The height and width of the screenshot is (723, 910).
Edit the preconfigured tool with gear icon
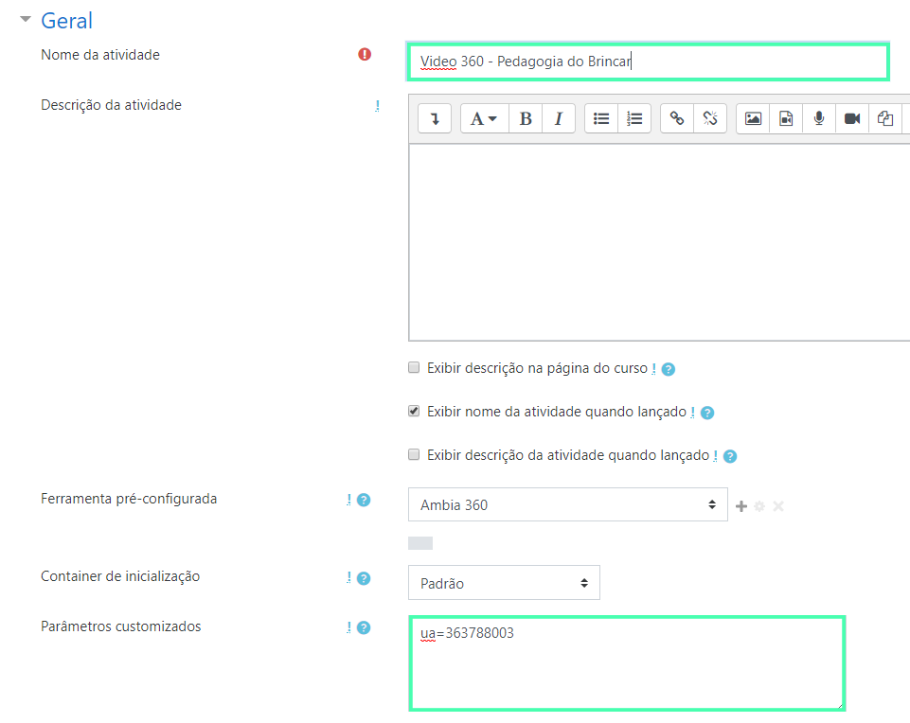click(x=759, y=506)
